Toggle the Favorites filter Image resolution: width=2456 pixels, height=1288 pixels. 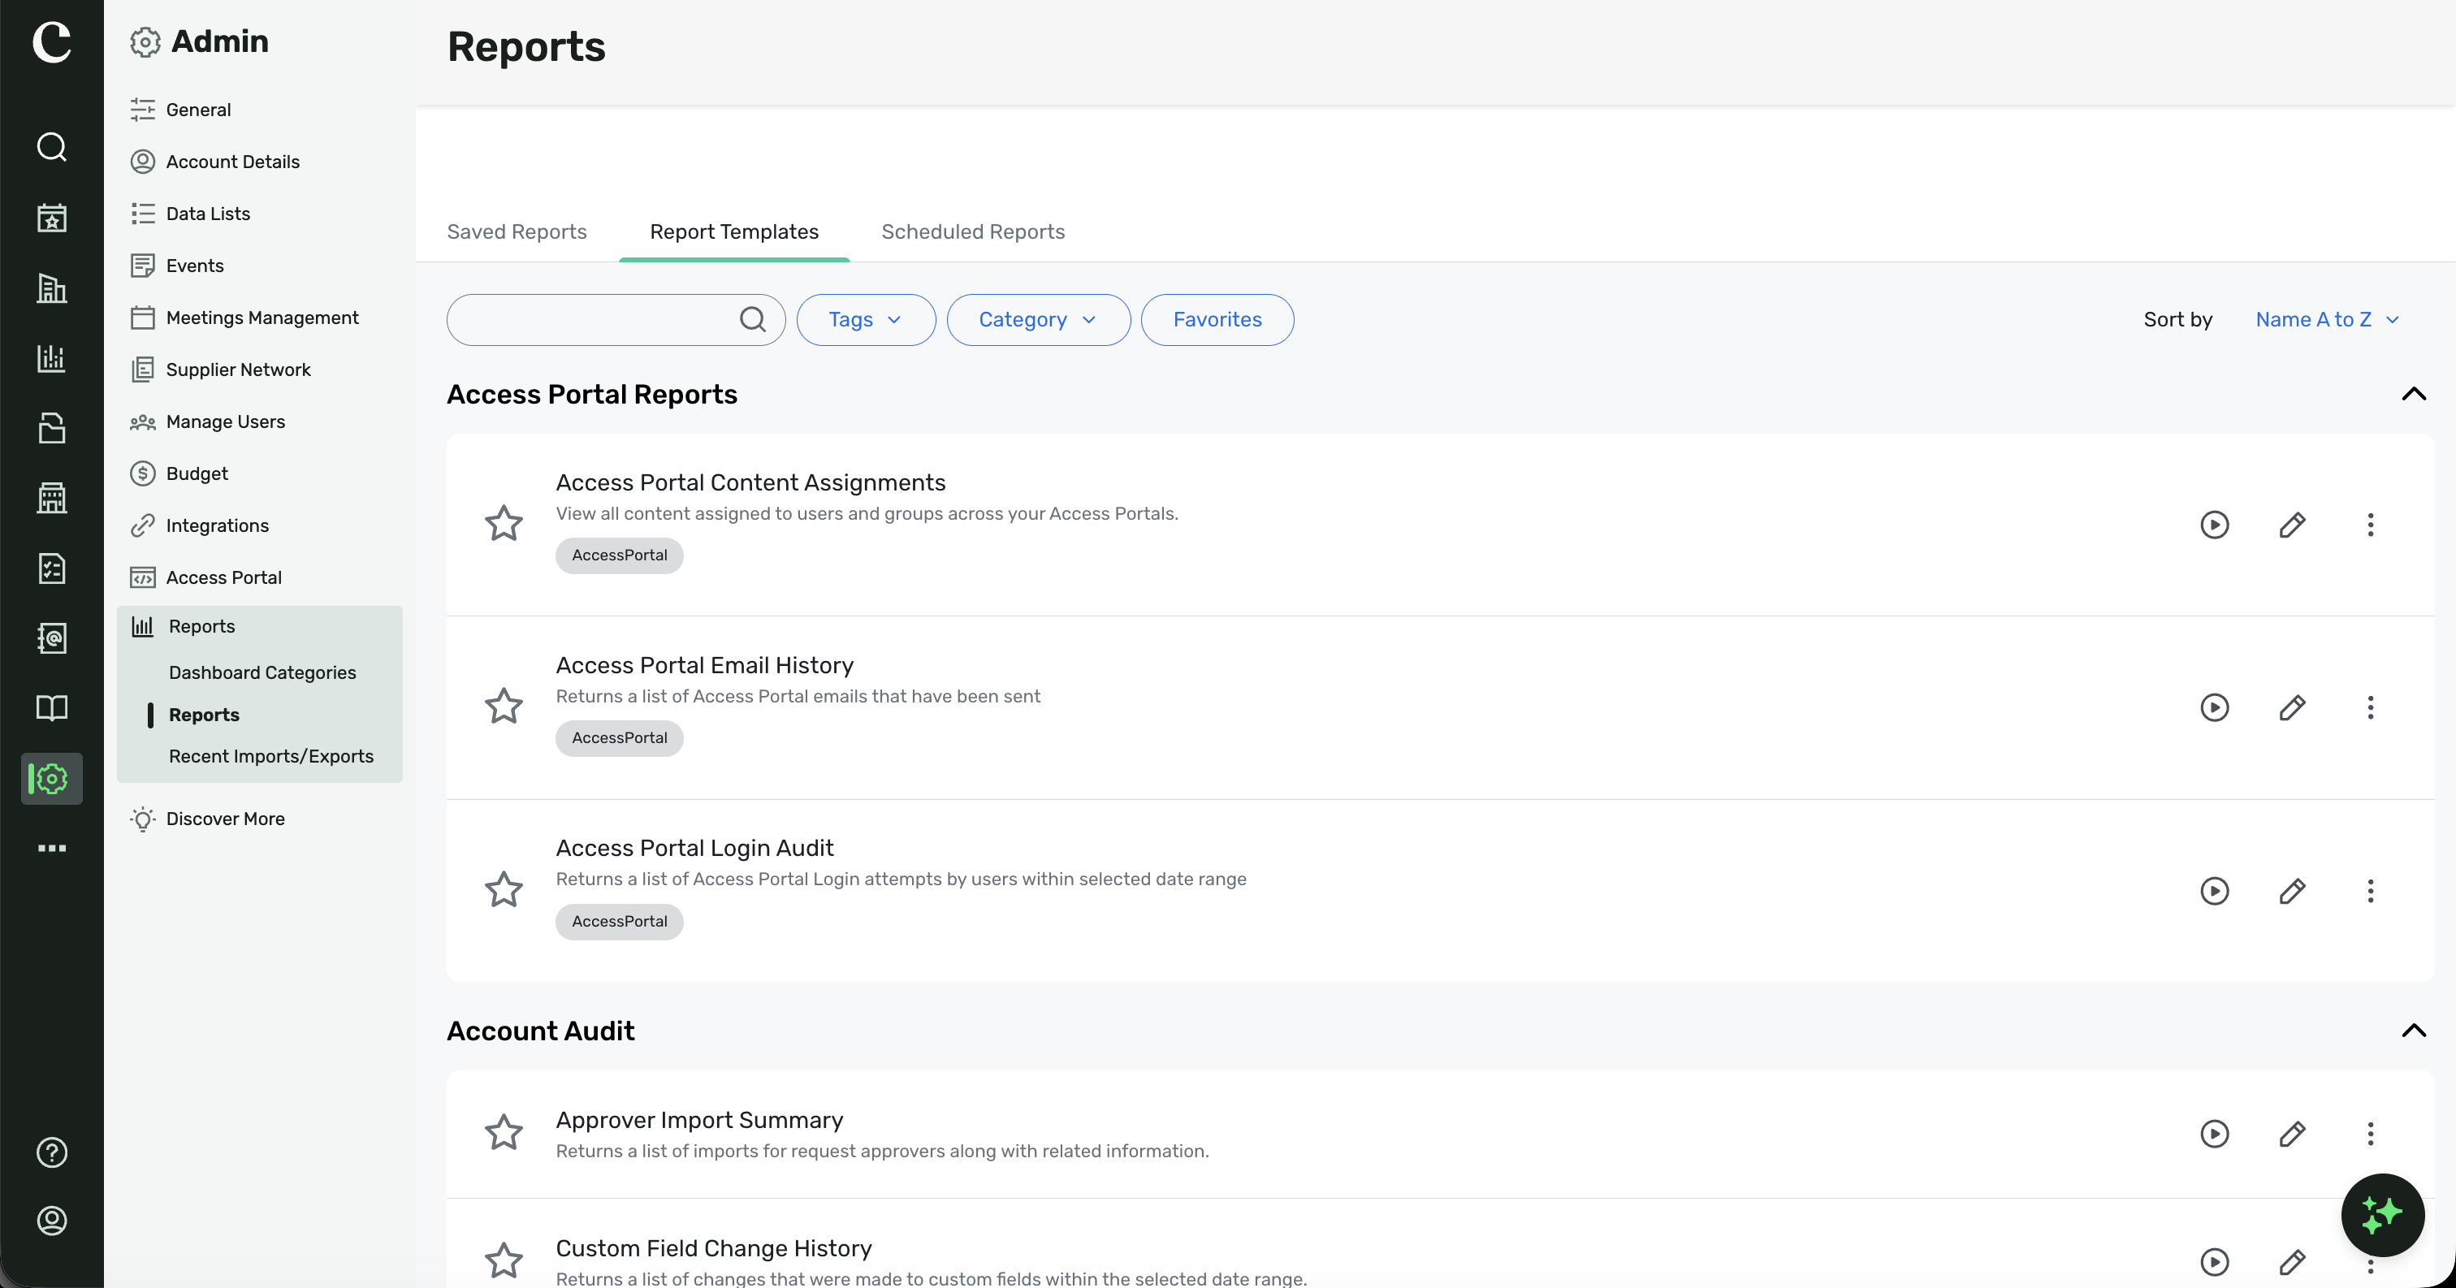1217,319
